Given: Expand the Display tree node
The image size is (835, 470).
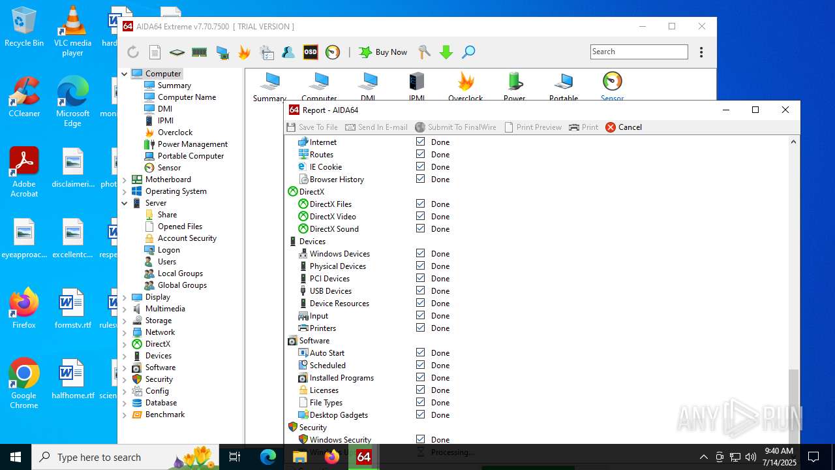Looking at the screenshot, I should [124, 297].
